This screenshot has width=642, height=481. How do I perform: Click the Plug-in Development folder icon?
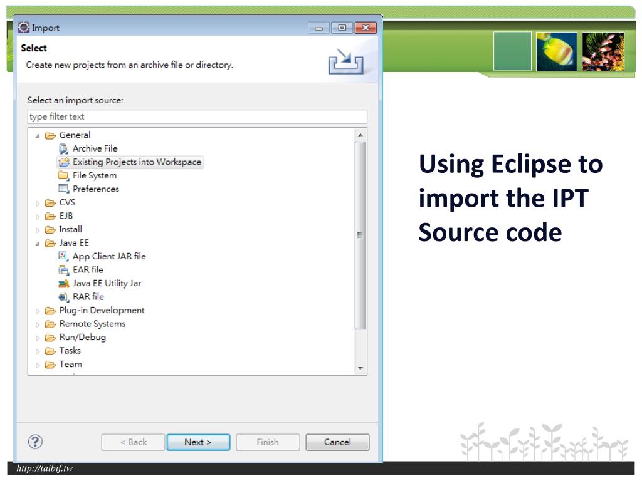click(50, 311)
